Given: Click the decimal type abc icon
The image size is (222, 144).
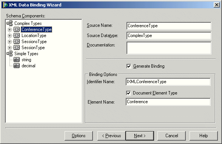Looking at the screenshot, I should tap(17, 66).
